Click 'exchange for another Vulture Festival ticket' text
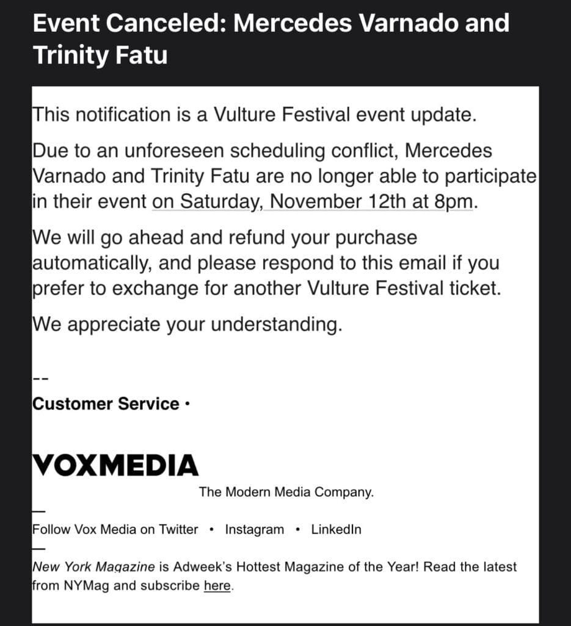Image resolution: width=571 pixels, height=626 pixels. [x=306, y=288]
